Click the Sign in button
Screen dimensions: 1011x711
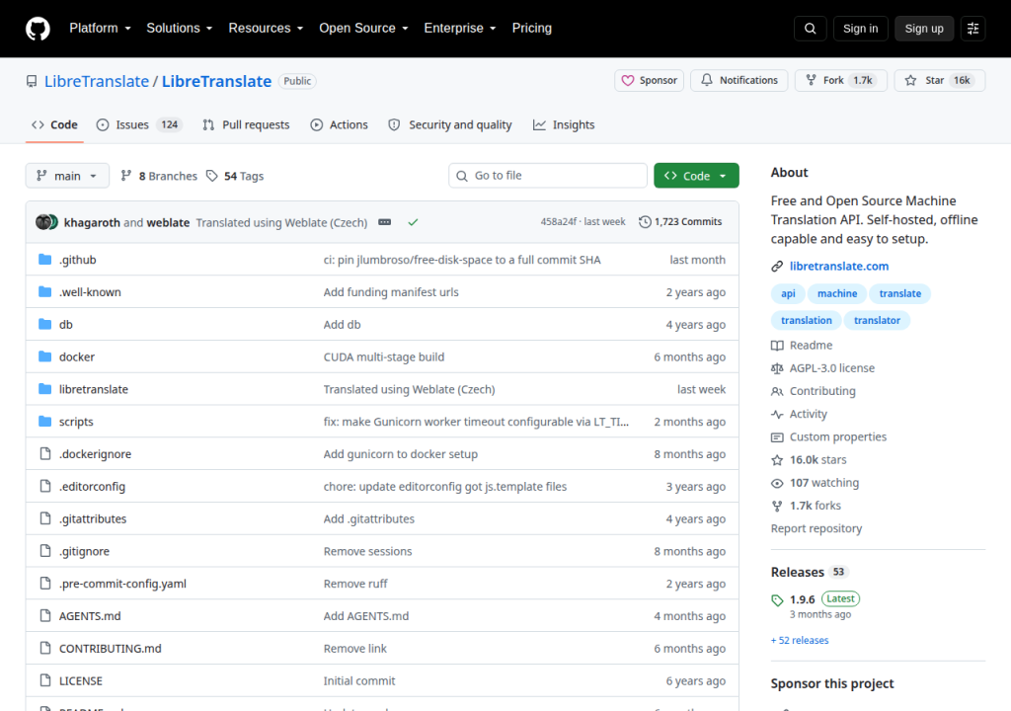[x=860, y=29]
